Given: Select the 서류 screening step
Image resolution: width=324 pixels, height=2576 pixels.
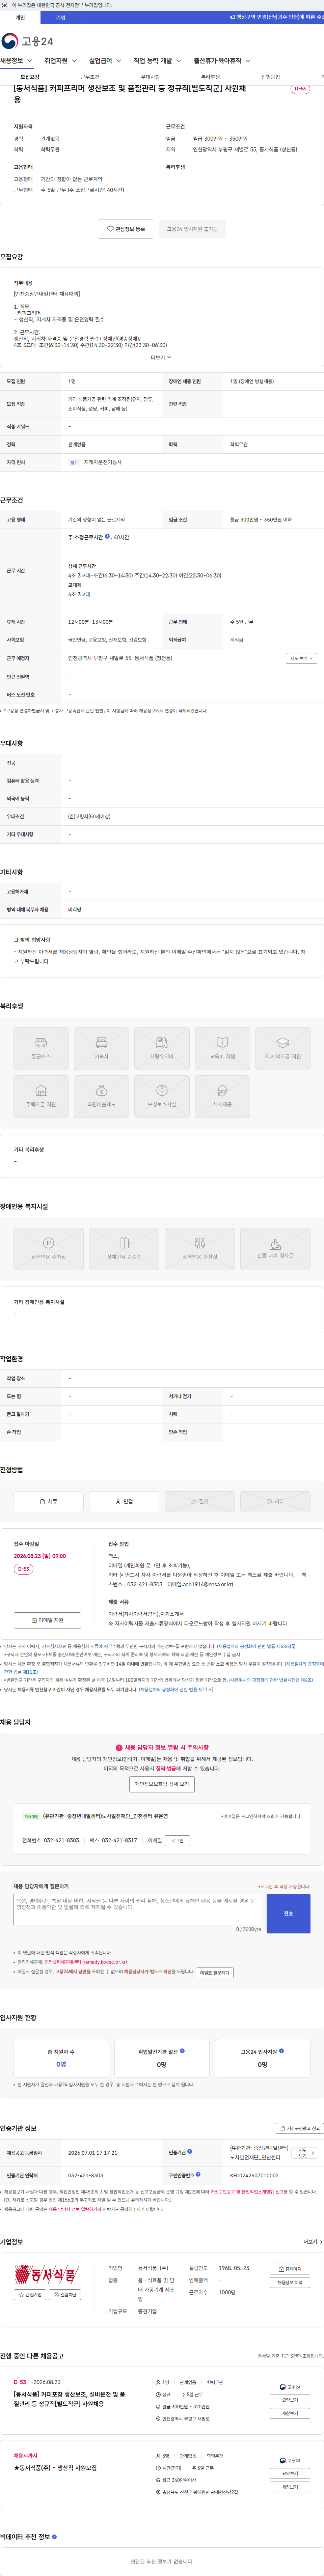Looking at the screenshot, I should 48,1501.
